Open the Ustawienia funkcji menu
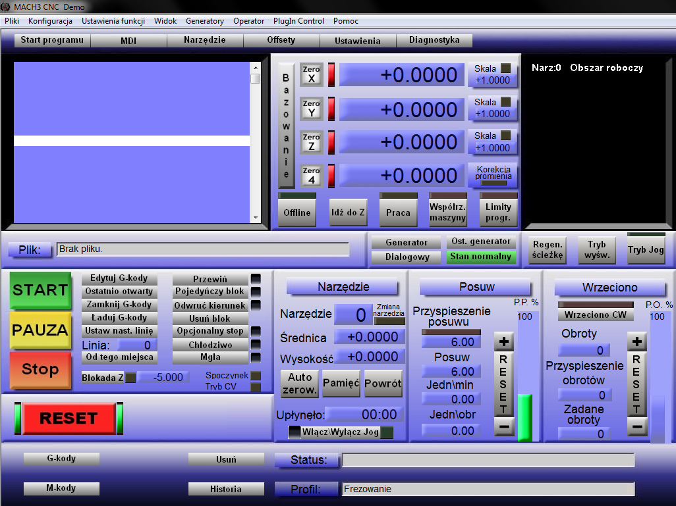 coord(113,20)
